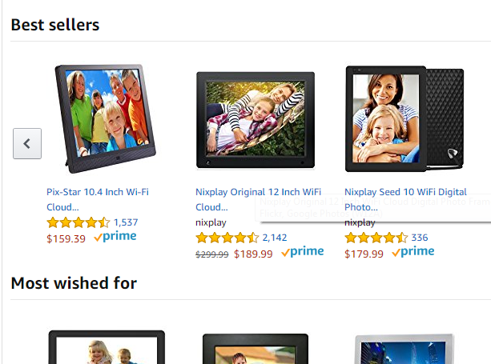Open the 2,142 reviews count

275,238
